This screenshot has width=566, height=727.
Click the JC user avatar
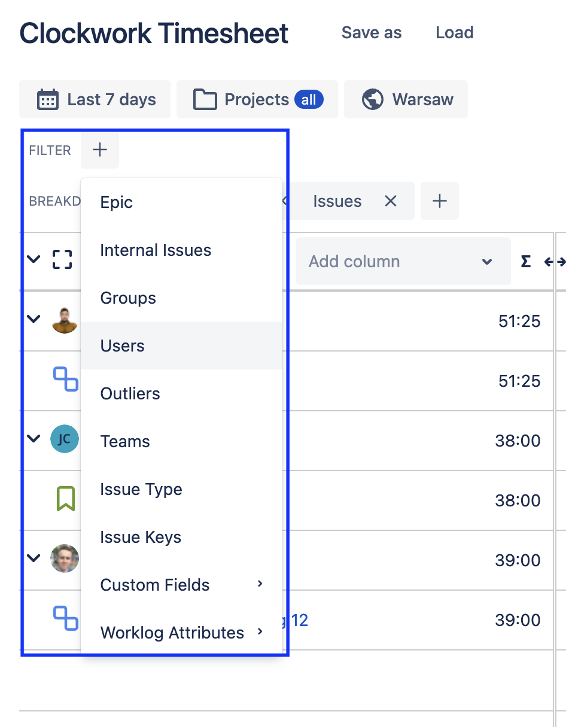coord(65,439)
